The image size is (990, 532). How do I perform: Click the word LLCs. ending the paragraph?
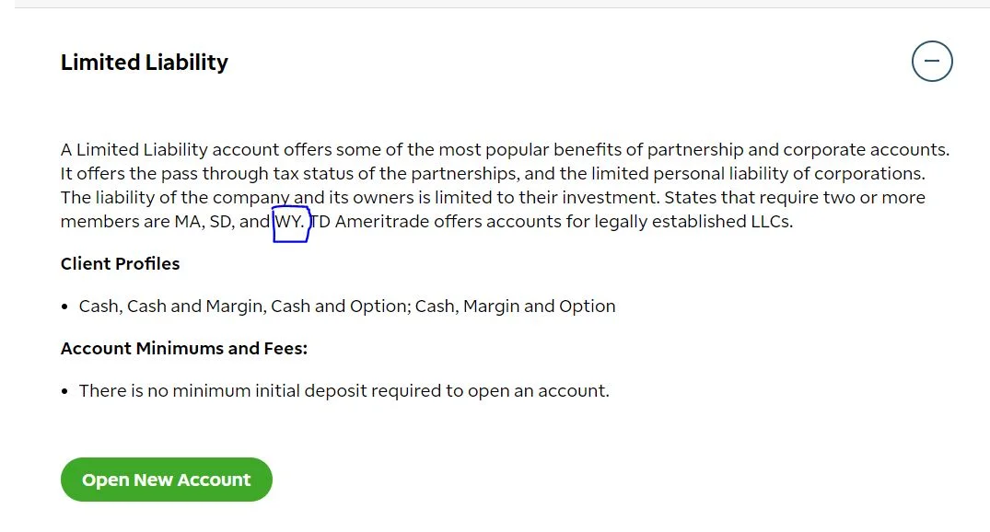point(772,222)
